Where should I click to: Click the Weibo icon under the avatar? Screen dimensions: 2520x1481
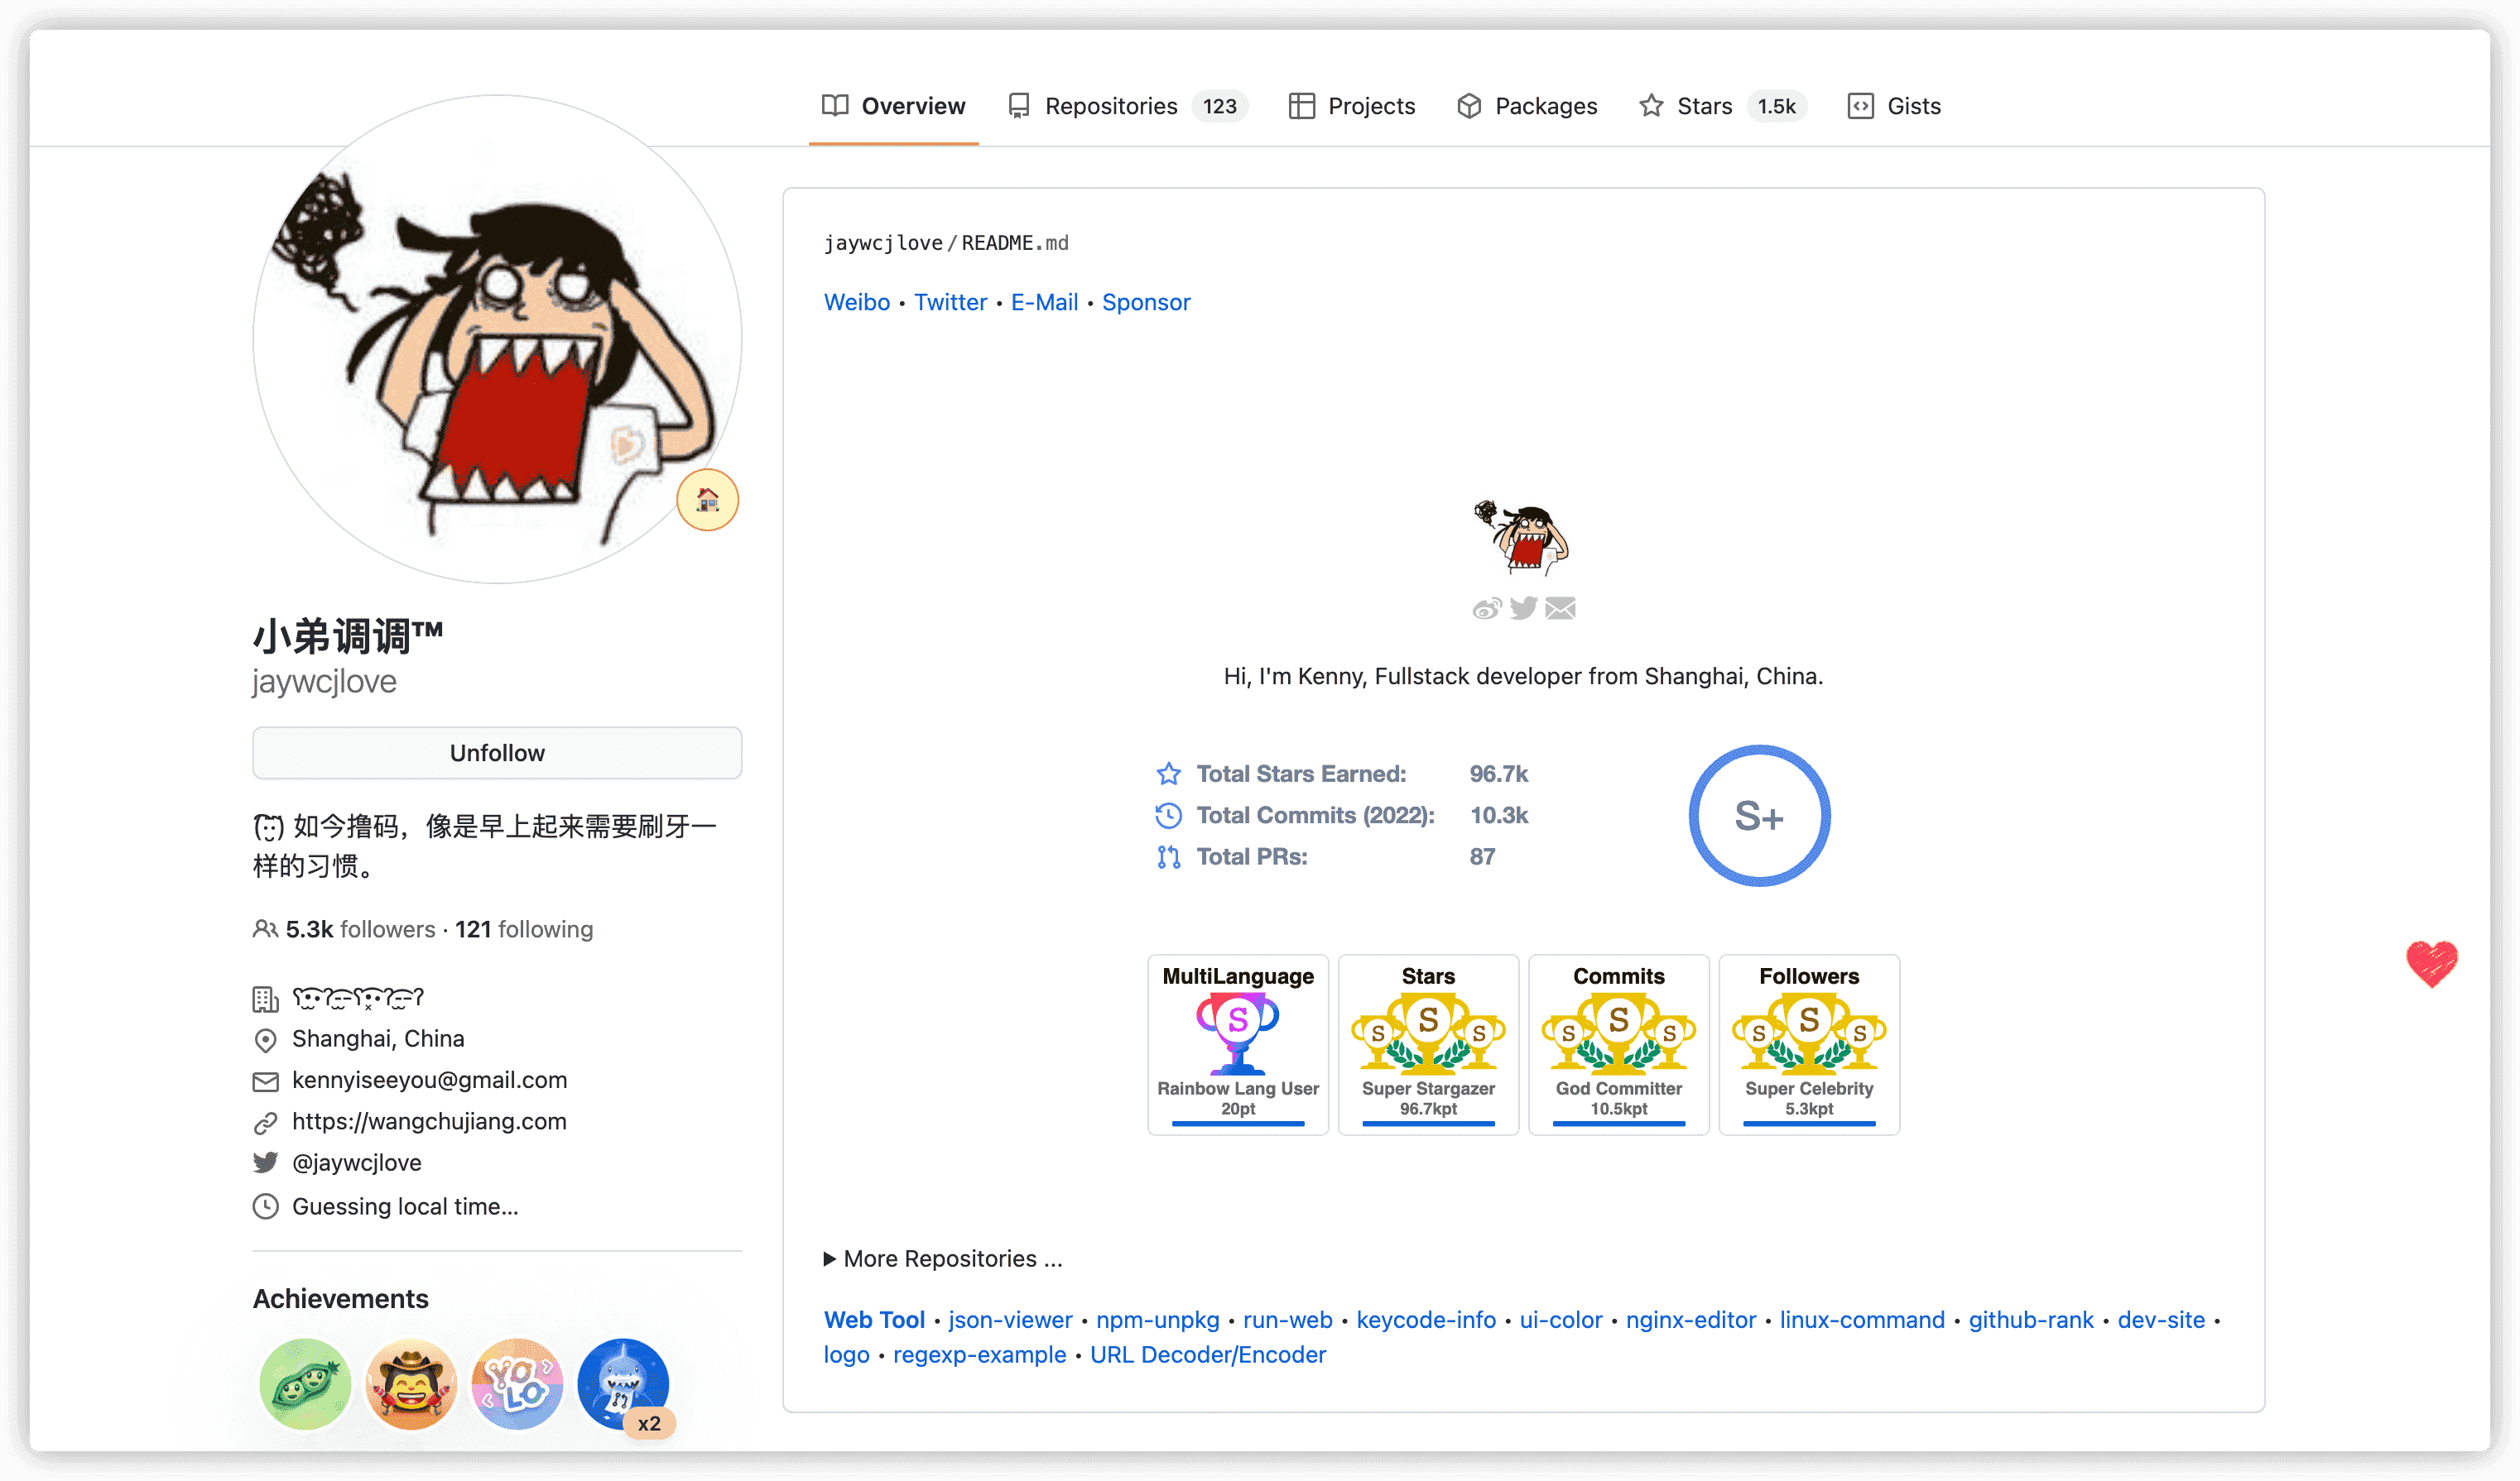click(x=1486, y=609)
